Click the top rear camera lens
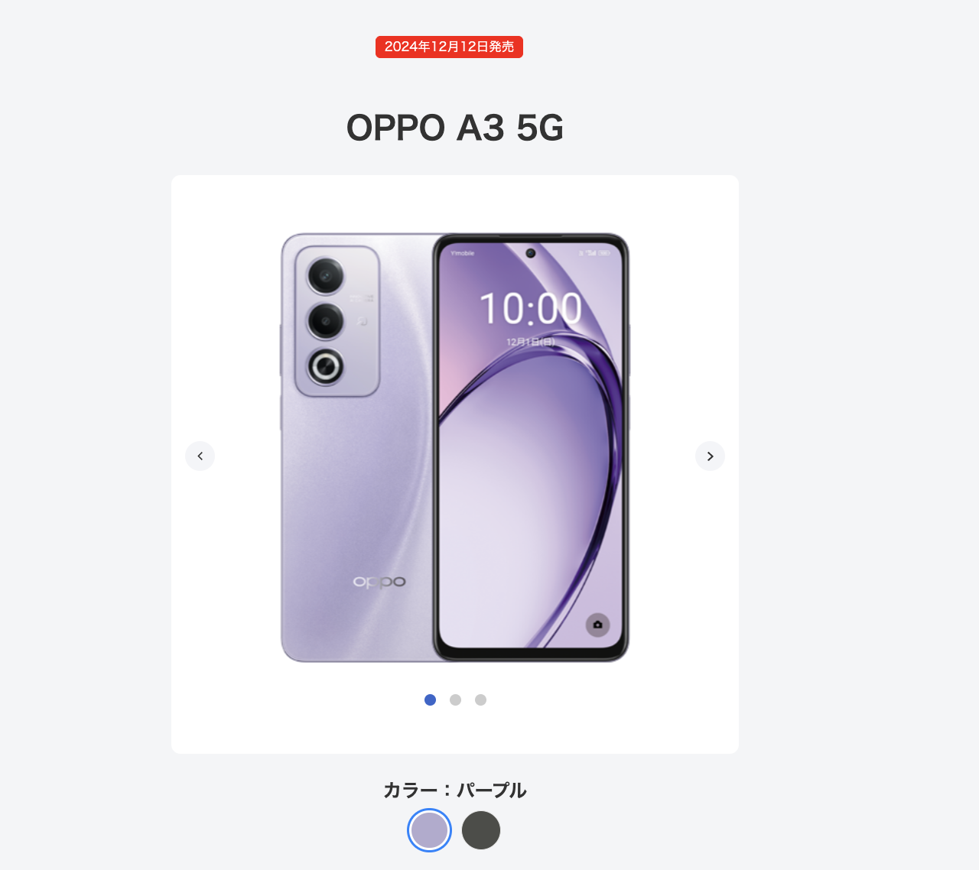Image resolution: width=979 pixels, height=870 pixels. click(326, 276)
